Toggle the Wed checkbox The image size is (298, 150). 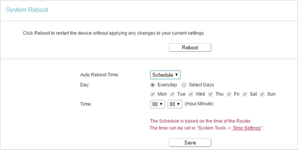(191, 94)
